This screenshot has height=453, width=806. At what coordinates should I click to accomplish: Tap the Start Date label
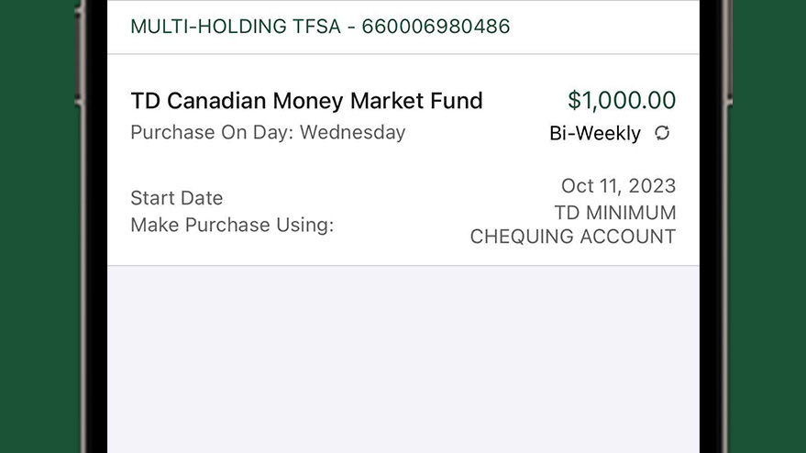coord(177,198)
